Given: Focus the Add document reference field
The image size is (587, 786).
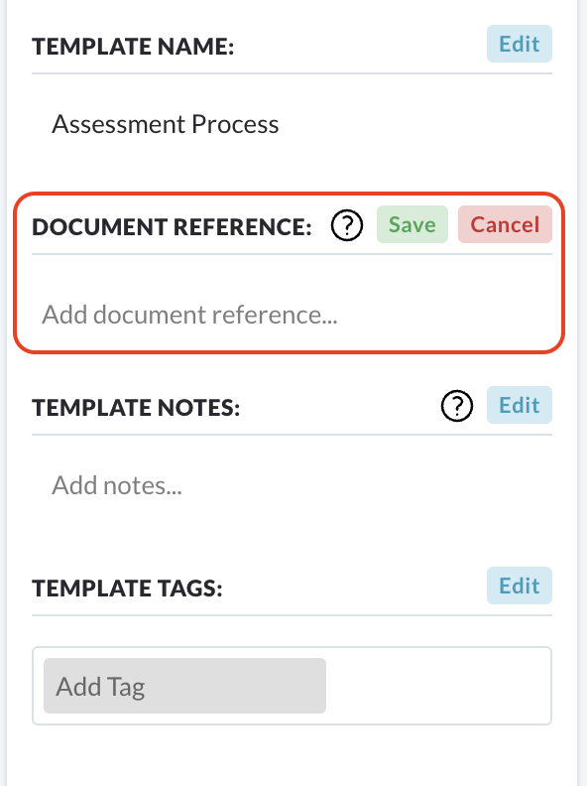Looking at the screenshot, I should click(292, 315).
